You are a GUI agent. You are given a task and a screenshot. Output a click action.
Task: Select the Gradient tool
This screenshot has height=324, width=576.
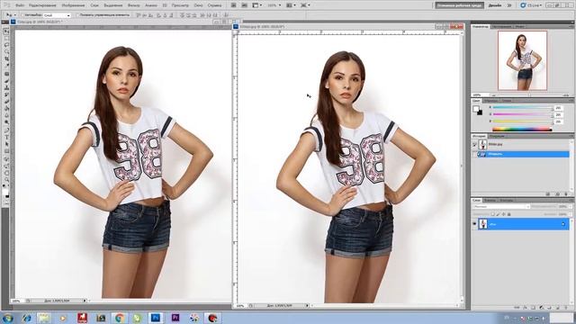pyautogui.click(x=6, y=109)
